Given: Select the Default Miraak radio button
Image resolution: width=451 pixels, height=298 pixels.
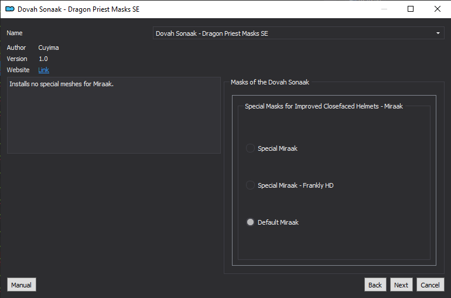Looking at the screenshot, I should click(250, 222).
